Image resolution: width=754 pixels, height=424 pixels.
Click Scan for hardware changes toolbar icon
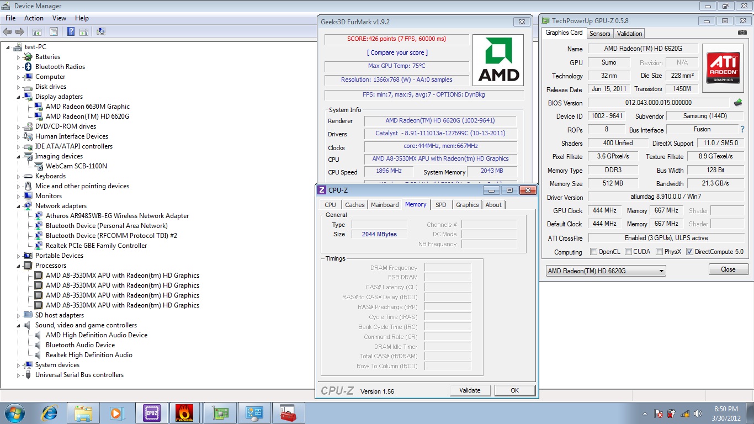tap(100, 32)
